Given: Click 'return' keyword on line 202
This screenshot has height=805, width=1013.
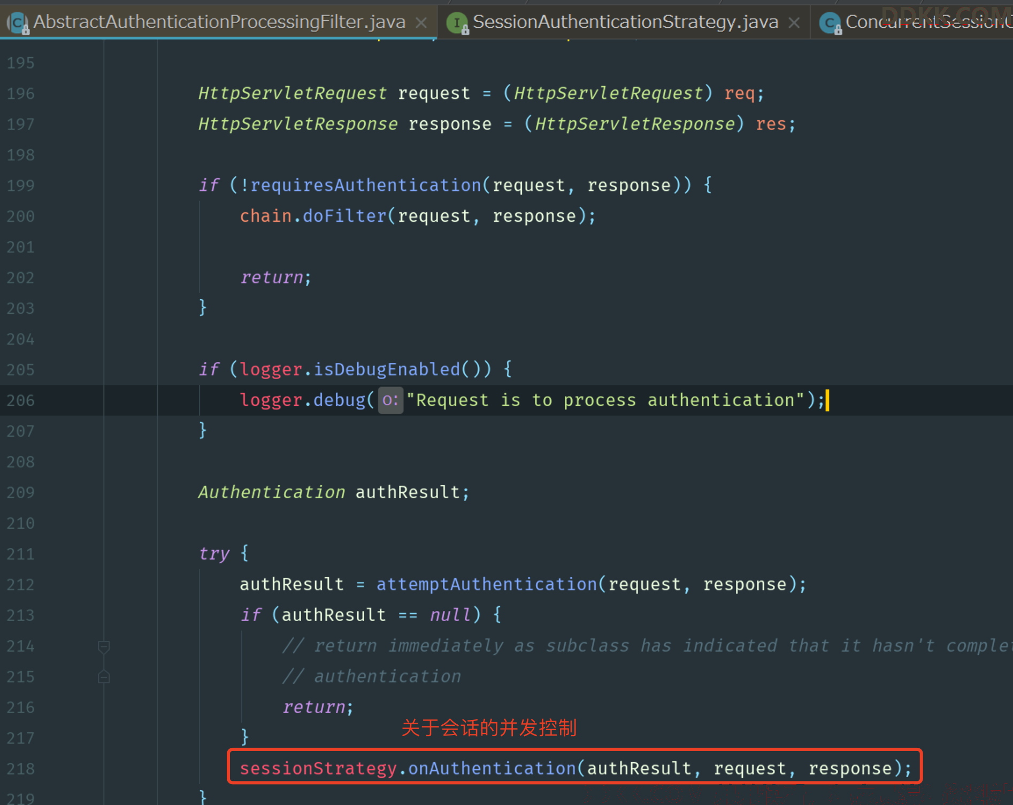Looking at the screenshot, I should point(272,277).
